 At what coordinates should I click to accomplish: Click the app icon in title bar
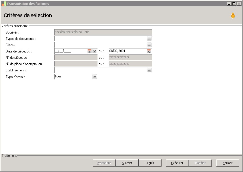pos(4,4)
